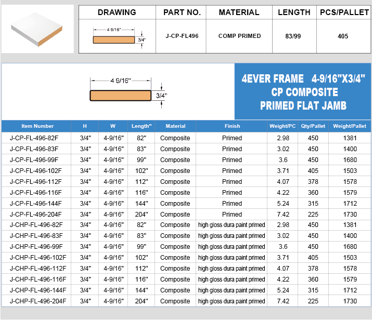Viewport: 372px width, 320px height.
Task: Select item J-CHP-FL-496-116F
Action: (38, 279)
